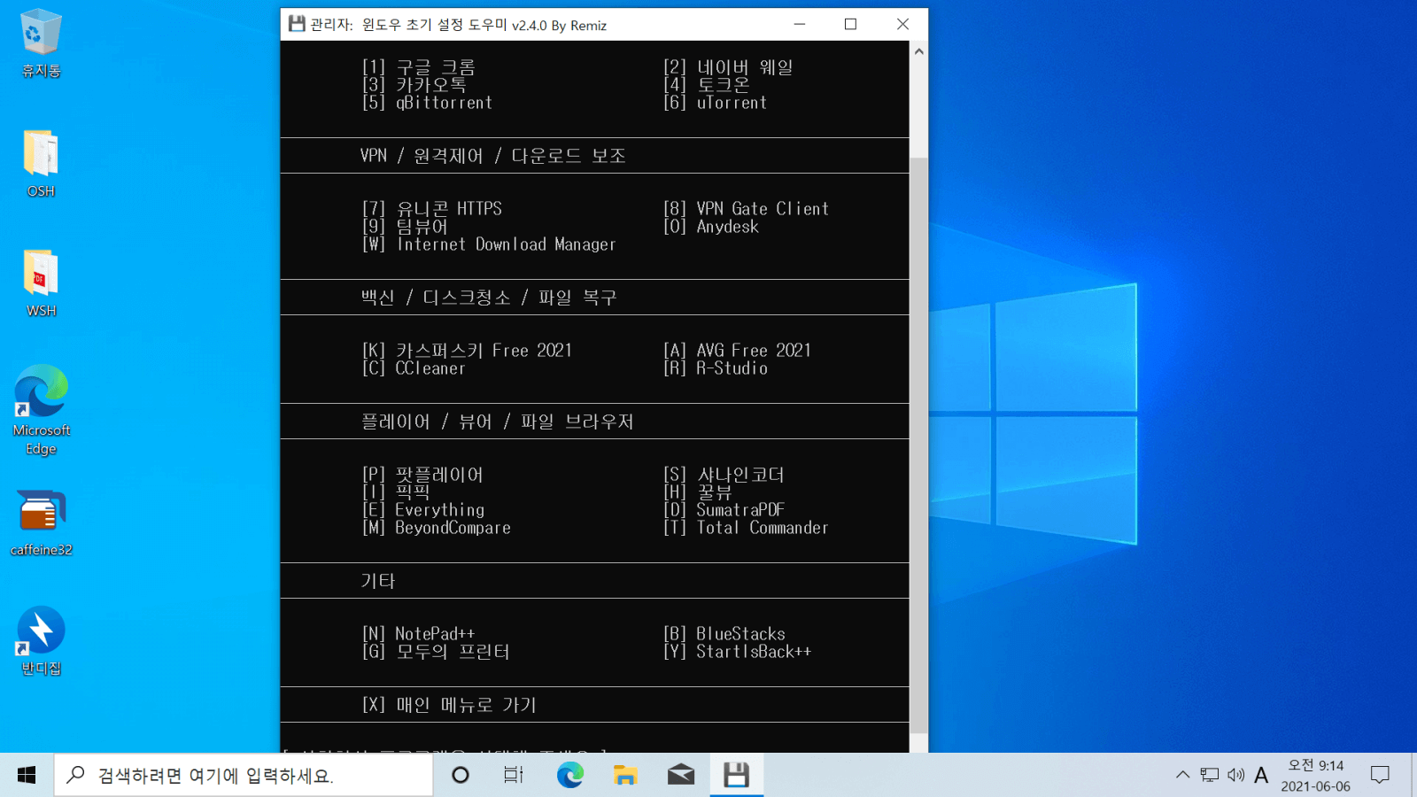Click the [R] R-Studio entry
The height and width of the screenshot is (797, 1417).
click(715, 368)
